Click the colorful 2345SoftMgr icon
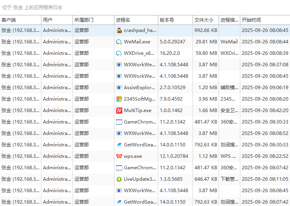290x206 pixels. (x=119, y=99)
